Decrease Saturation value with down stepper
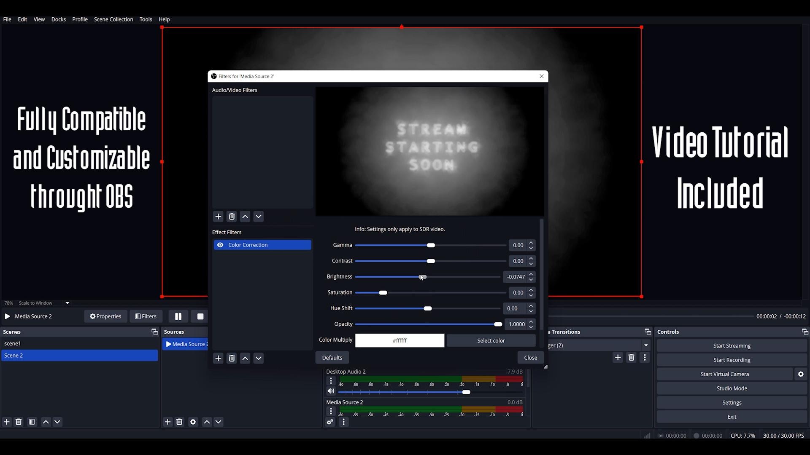The height and width of the screenshot is (455, 810). click(x=531, y=295)
